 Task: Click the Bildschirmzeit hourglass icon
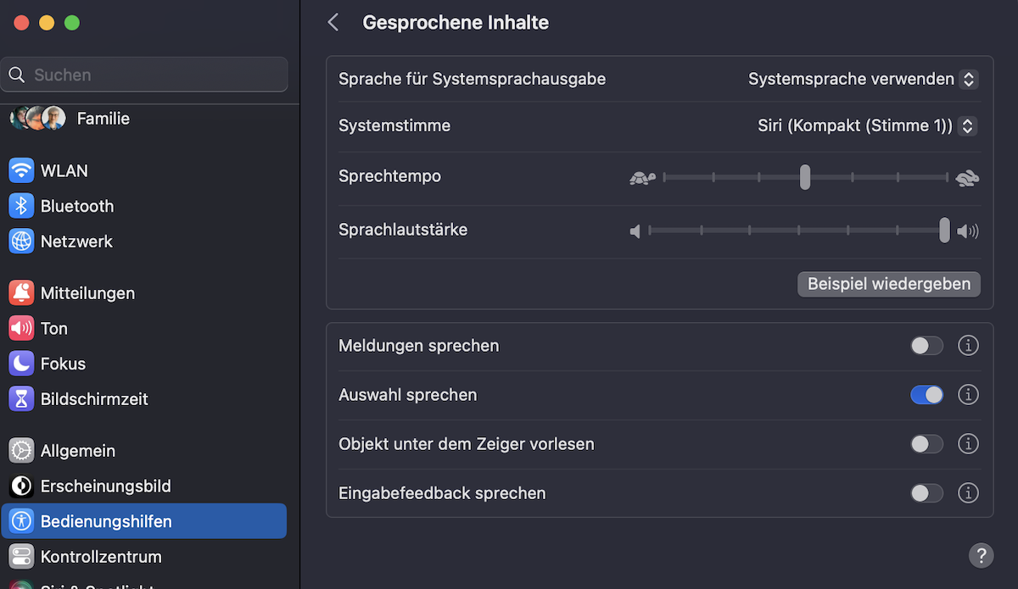point(21,399)
